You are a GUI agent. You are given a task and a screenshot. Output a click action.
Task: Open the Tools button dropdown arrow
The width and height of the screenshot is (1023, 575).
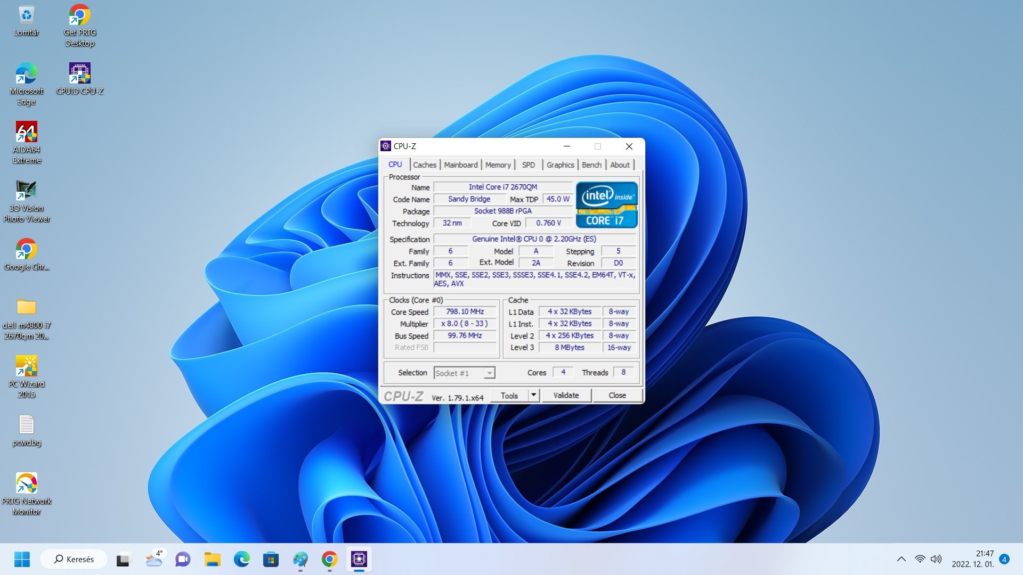pos(533,395)
